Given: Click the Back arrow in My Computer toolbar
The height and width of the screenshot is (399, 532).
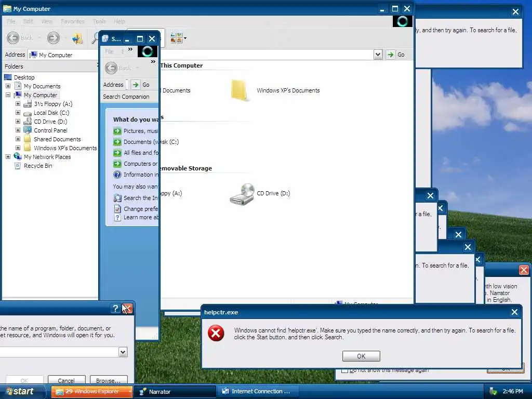Looking at the screenshot, I should pos(13,37).
